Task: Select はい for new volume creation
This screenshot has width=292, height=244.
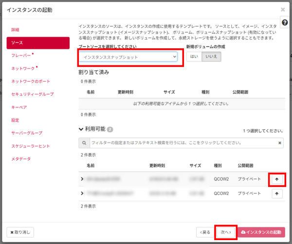Action: [194, 57]
